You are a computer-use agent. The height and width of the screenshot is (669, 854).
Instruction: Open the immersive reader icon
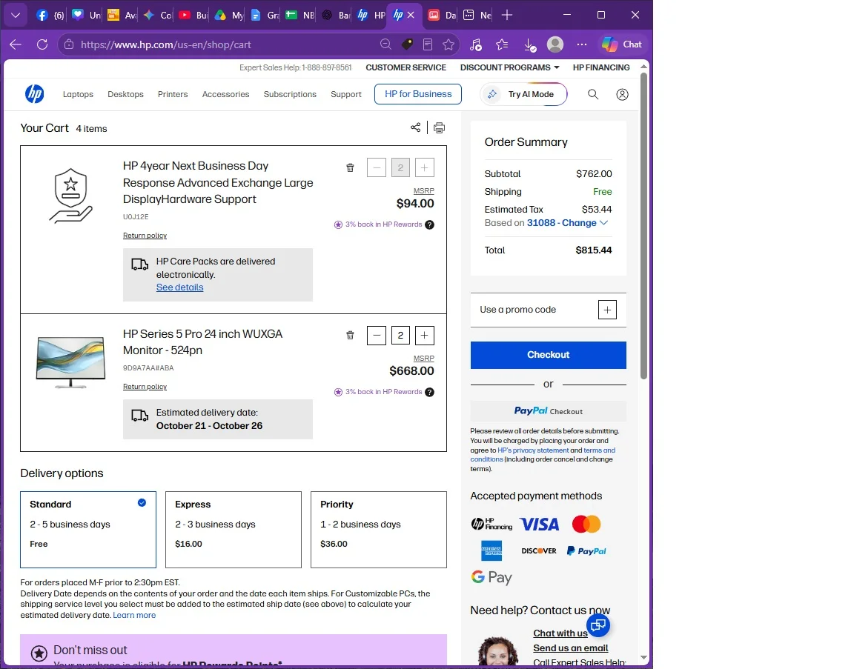point(428,44)
